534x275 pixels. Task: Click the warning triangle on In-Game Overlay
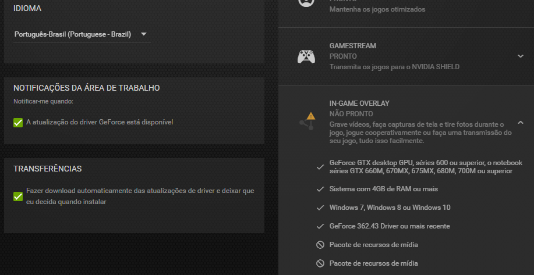[310, 116]
